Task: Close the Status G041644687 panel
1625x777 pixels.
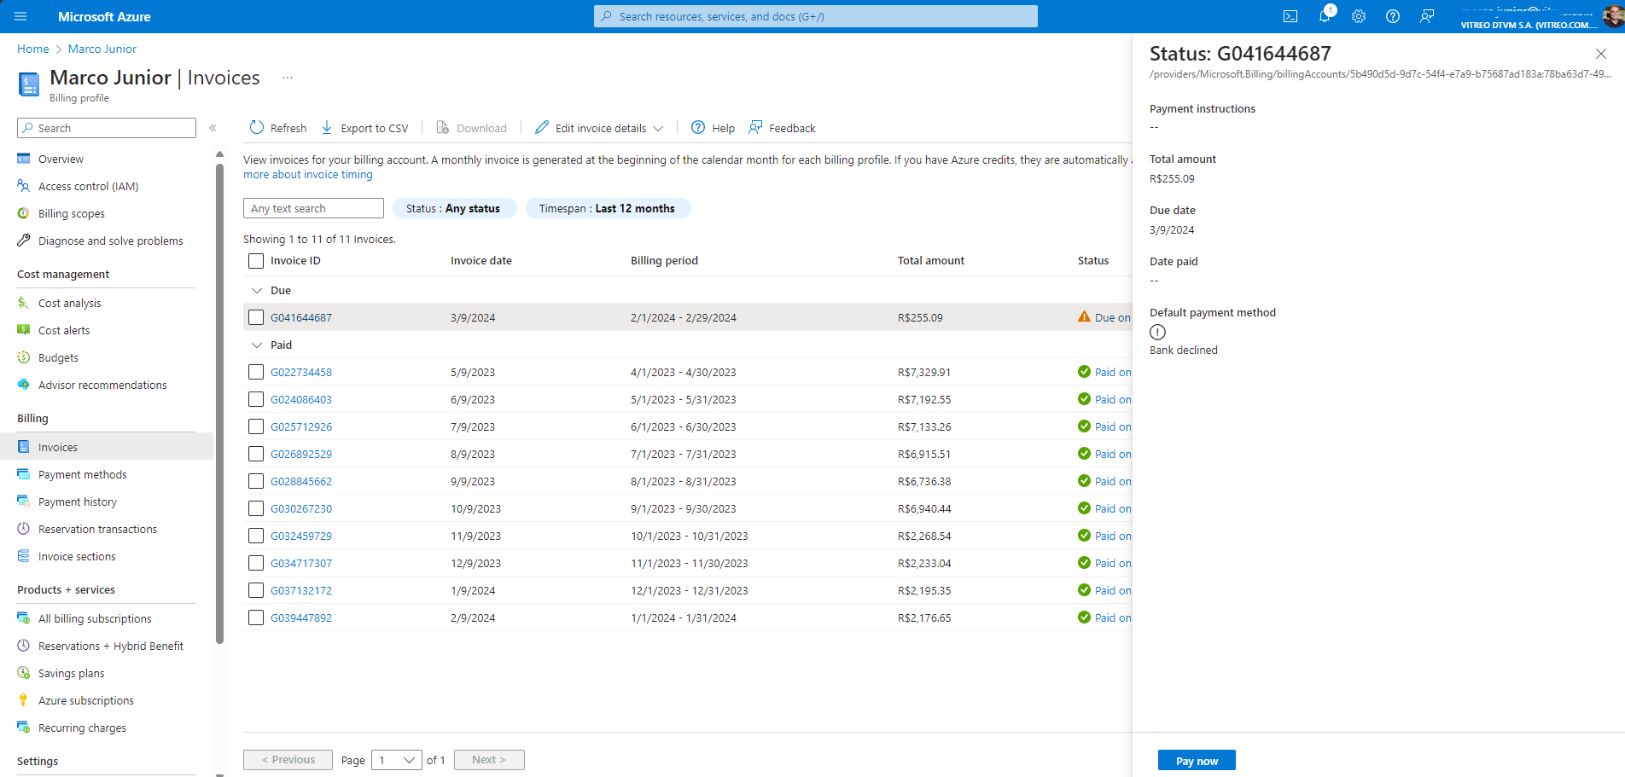Action: pyautogui.click(x=1601, y=54)
